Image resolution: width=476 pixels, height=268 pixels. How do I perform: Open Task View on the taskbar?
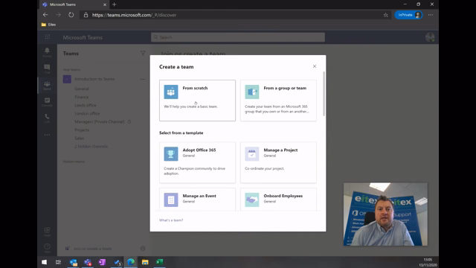(x=58, y=262)
